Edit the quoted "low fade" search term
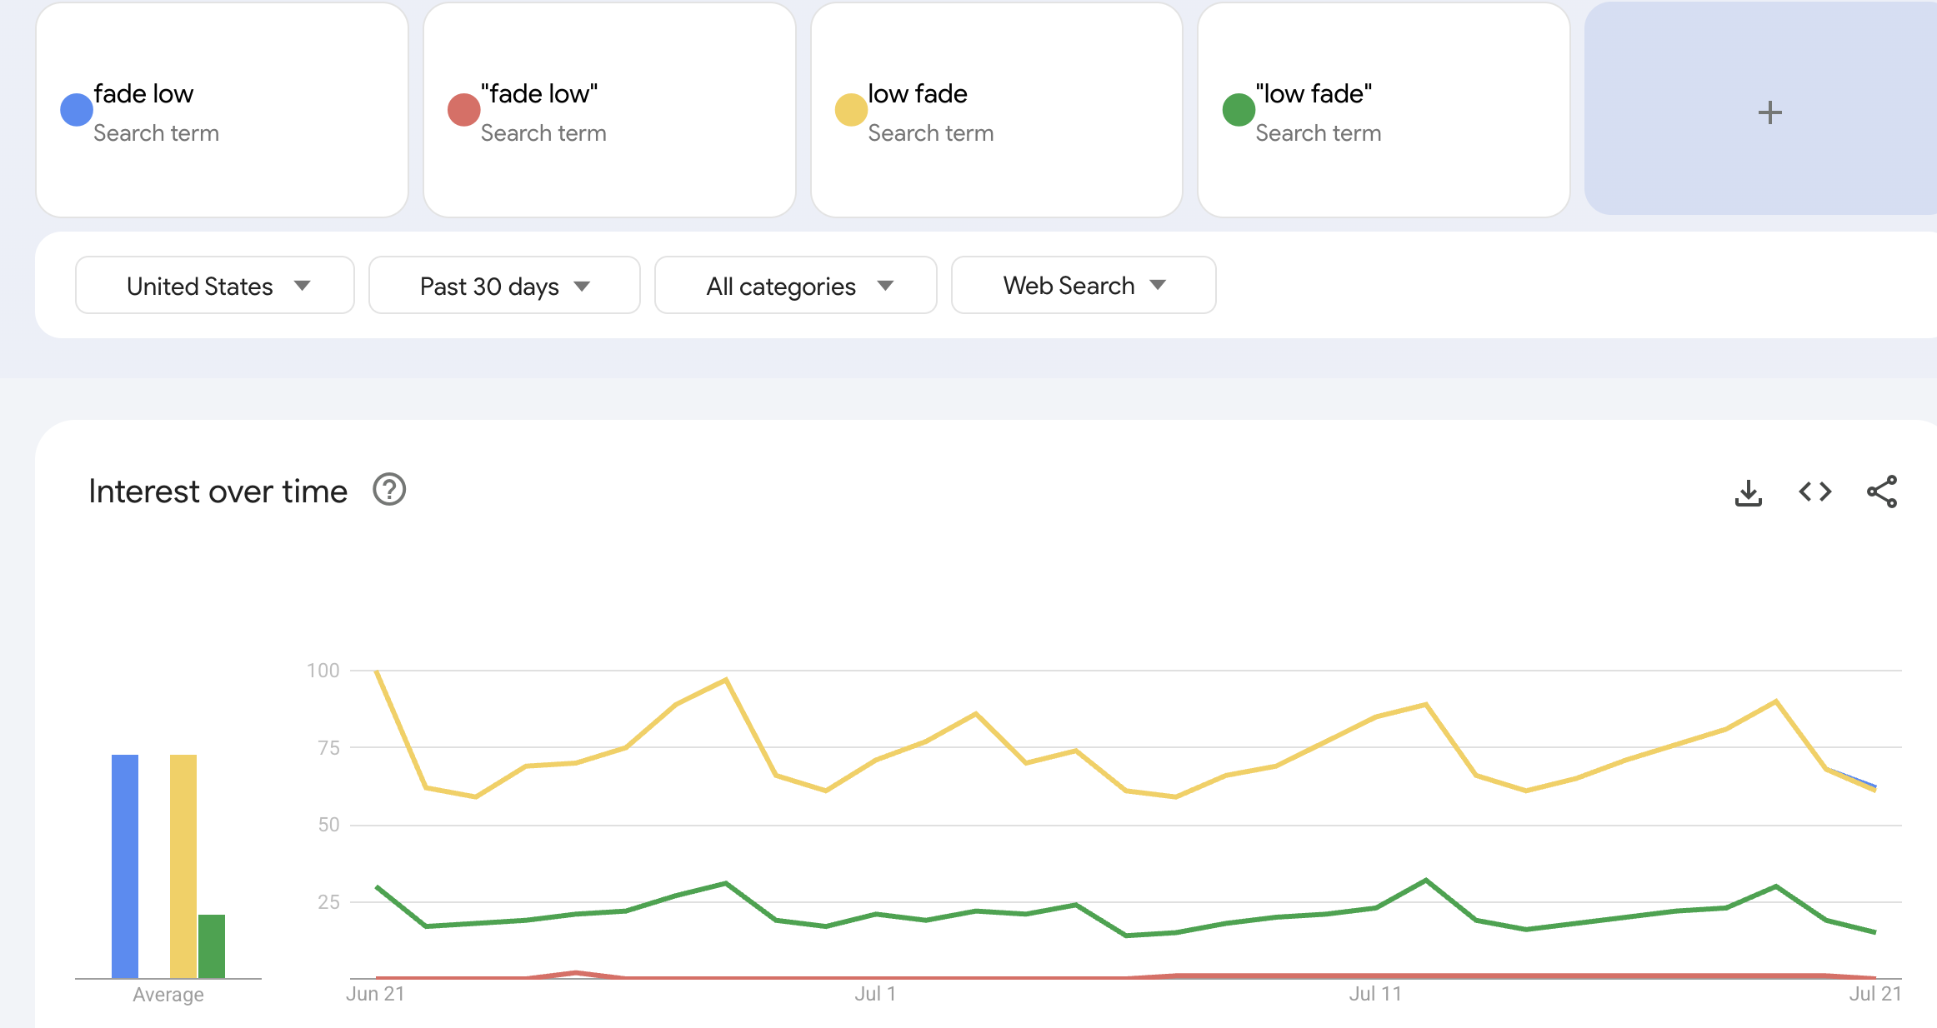Image resolution: width=1937 pixels, height=1028 pixels. pos(1314,94)
